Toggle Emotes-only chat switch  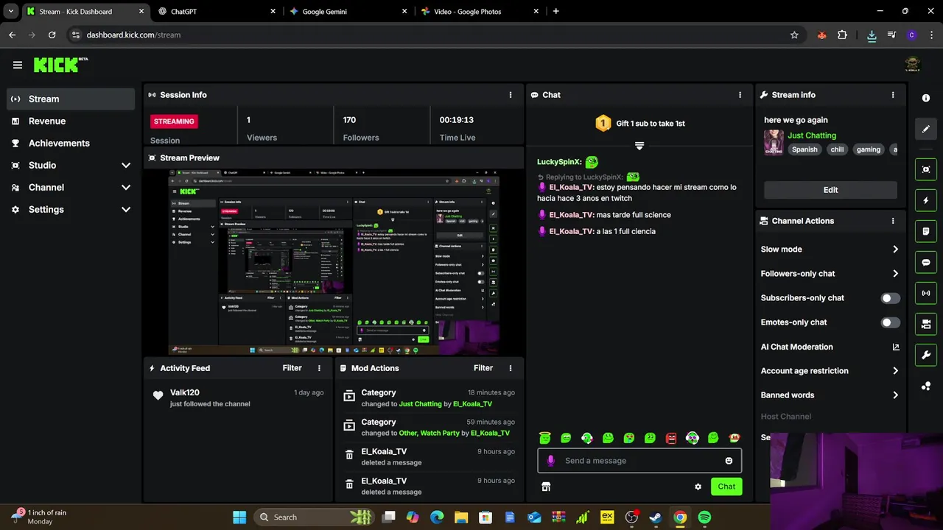(x=890, y=322)
